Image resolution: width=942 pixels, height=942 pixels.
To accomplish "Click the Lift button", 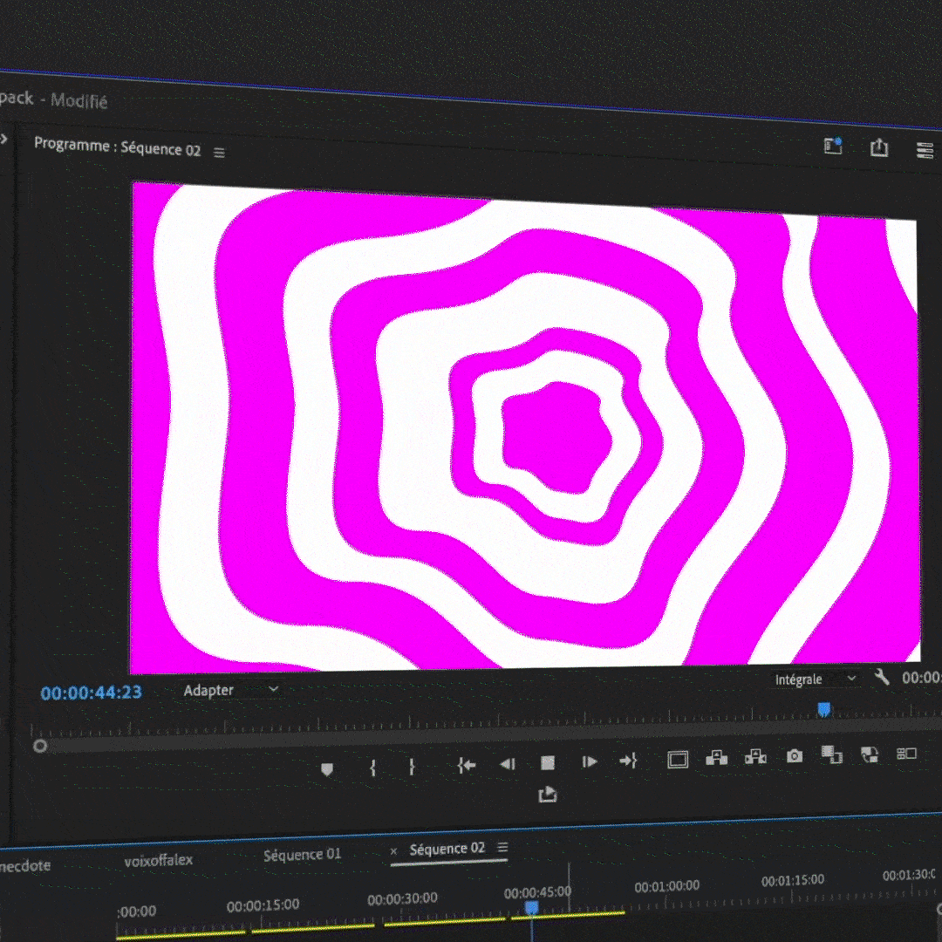I will pyautogui.click(x=716, y=758).
